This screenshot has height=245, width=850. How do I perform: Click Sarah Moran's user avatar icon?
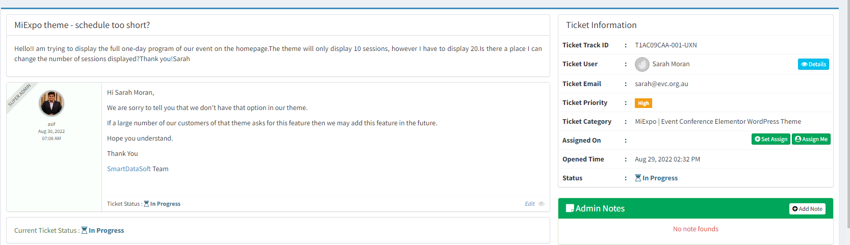pos(642,64)
